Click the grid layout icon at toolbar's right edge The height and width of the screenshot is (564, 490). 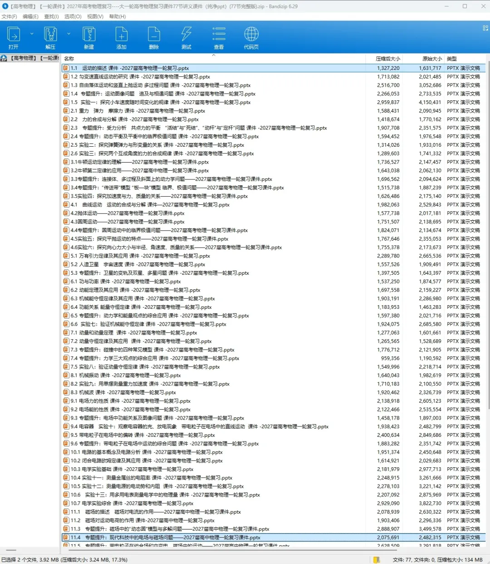point(485,28)
